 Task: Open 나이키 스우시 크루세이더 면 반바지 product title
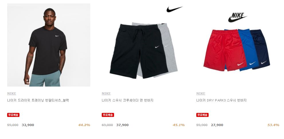[128, 100]
